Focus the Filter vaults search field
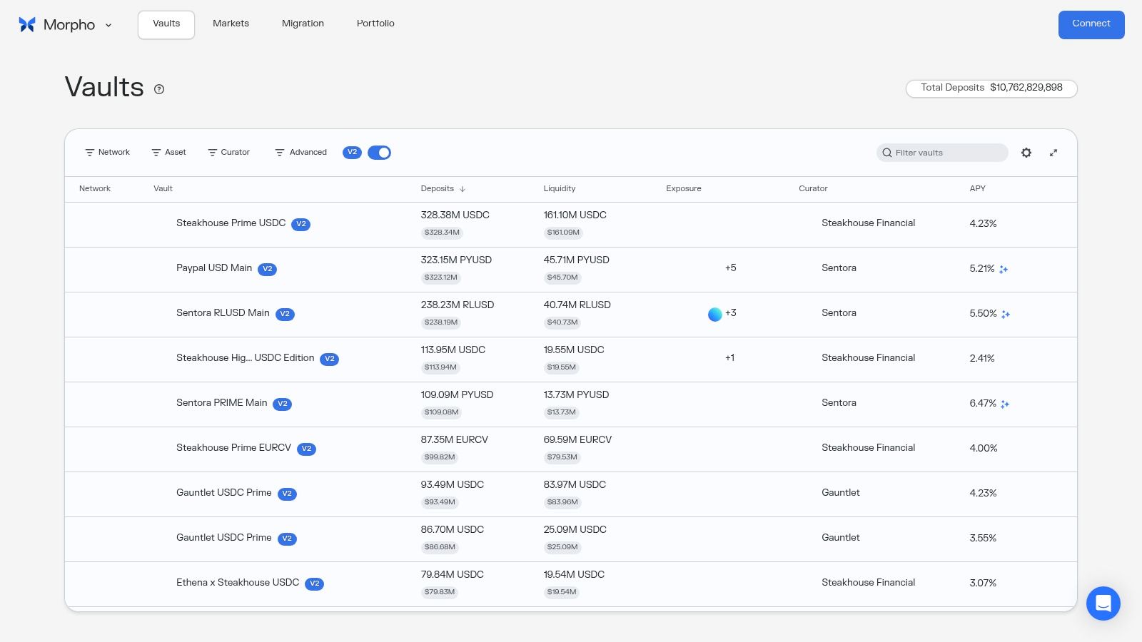Image resolution: width=1142 pixels, height=642 pixels. 942,153
